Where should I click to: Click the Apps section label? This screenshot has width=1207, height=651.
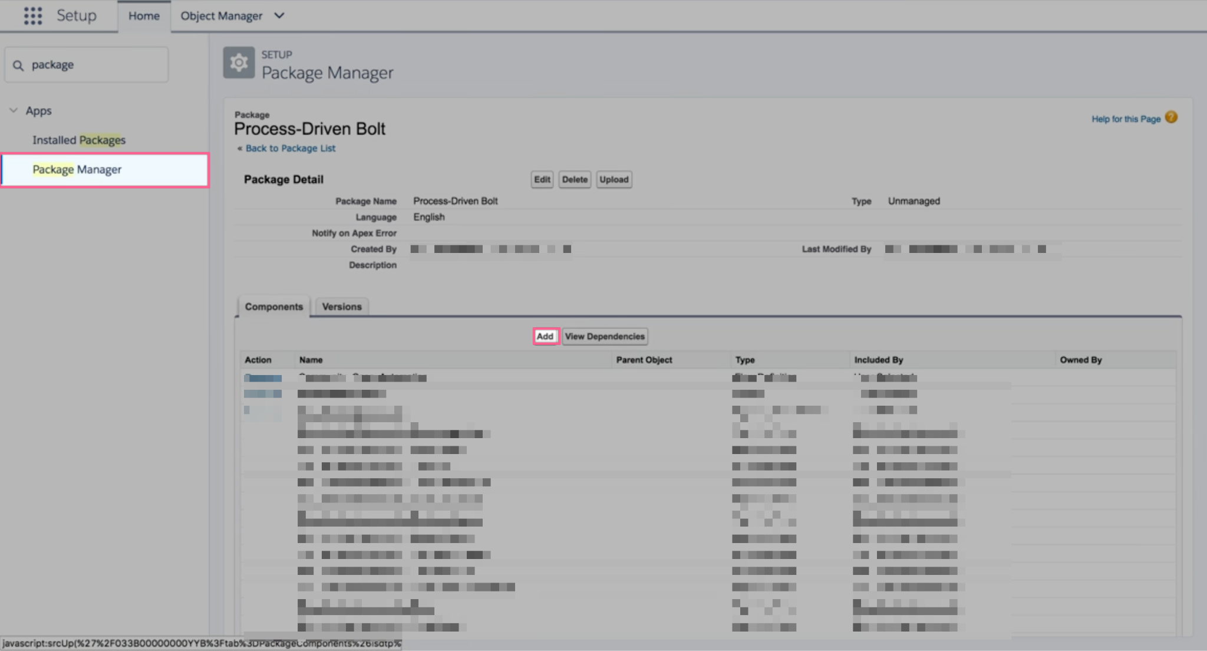pos(39,111)
